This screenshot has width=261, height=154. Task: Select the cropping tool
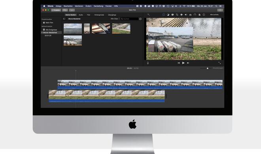(177, 15)
